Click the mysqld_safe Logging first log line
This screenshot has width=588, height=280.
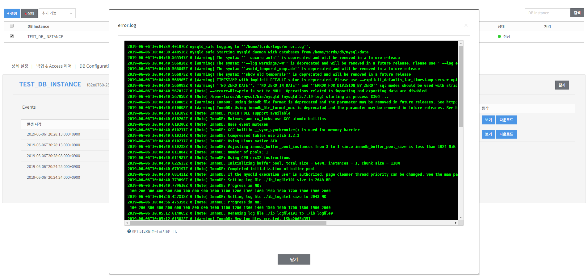[x=219, y=47]
